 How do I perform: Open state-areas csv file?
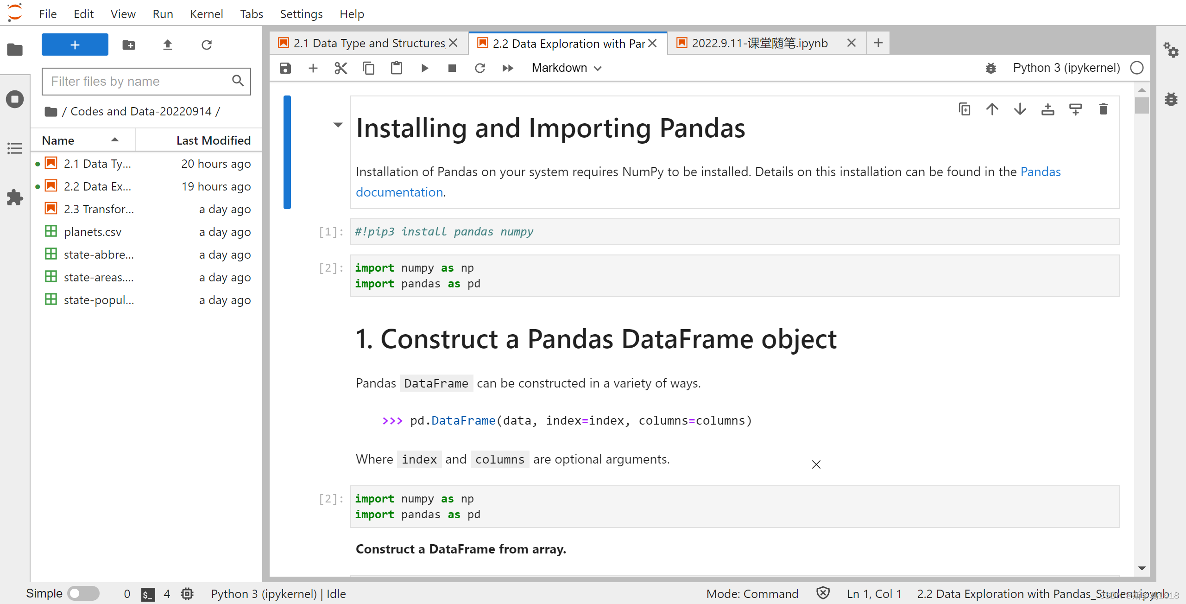point(146,277)
